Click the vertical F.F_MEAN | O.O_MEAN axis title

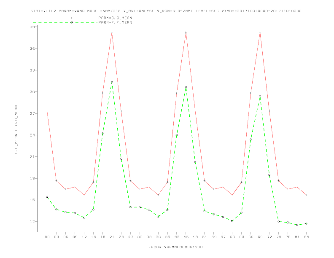16,130
